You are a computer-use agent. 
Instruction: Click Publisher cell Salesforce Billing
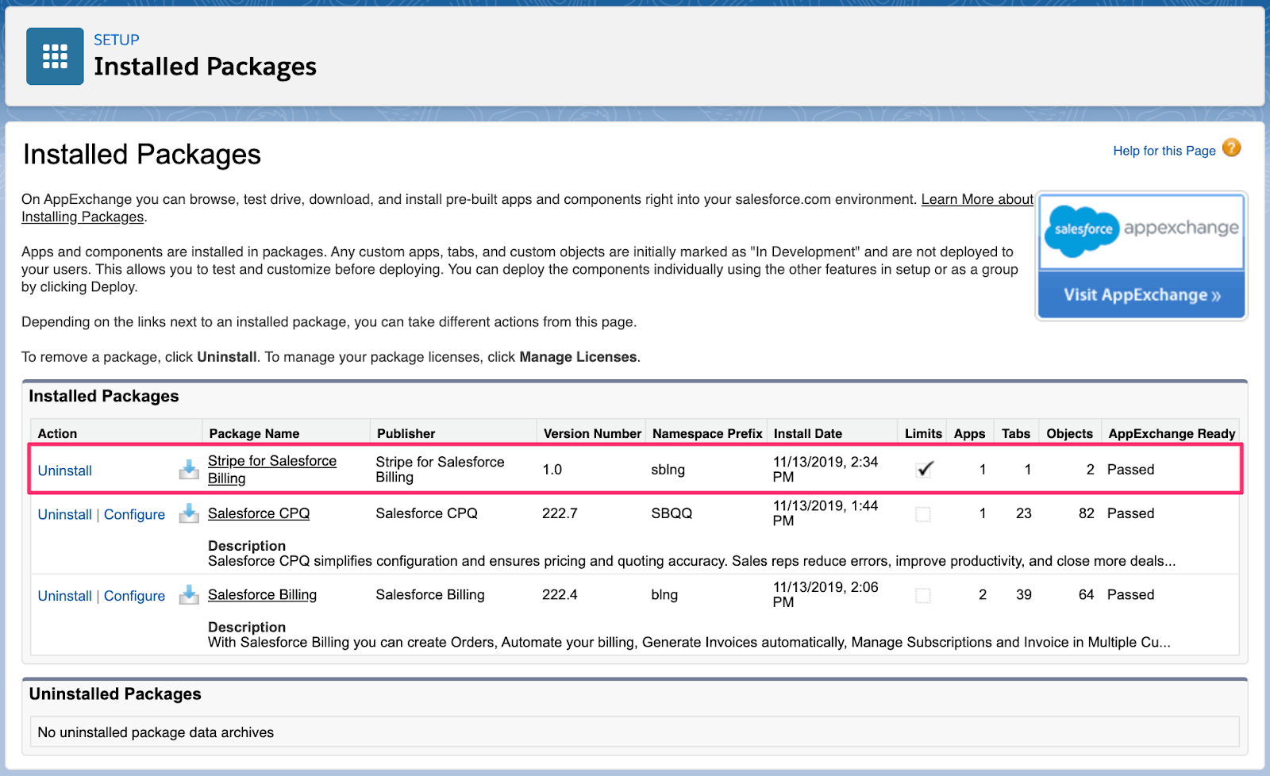coord(430,594)
